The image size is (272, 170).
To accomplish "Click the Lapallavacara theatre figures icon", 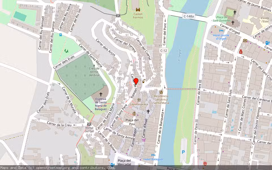I will 139,100.
